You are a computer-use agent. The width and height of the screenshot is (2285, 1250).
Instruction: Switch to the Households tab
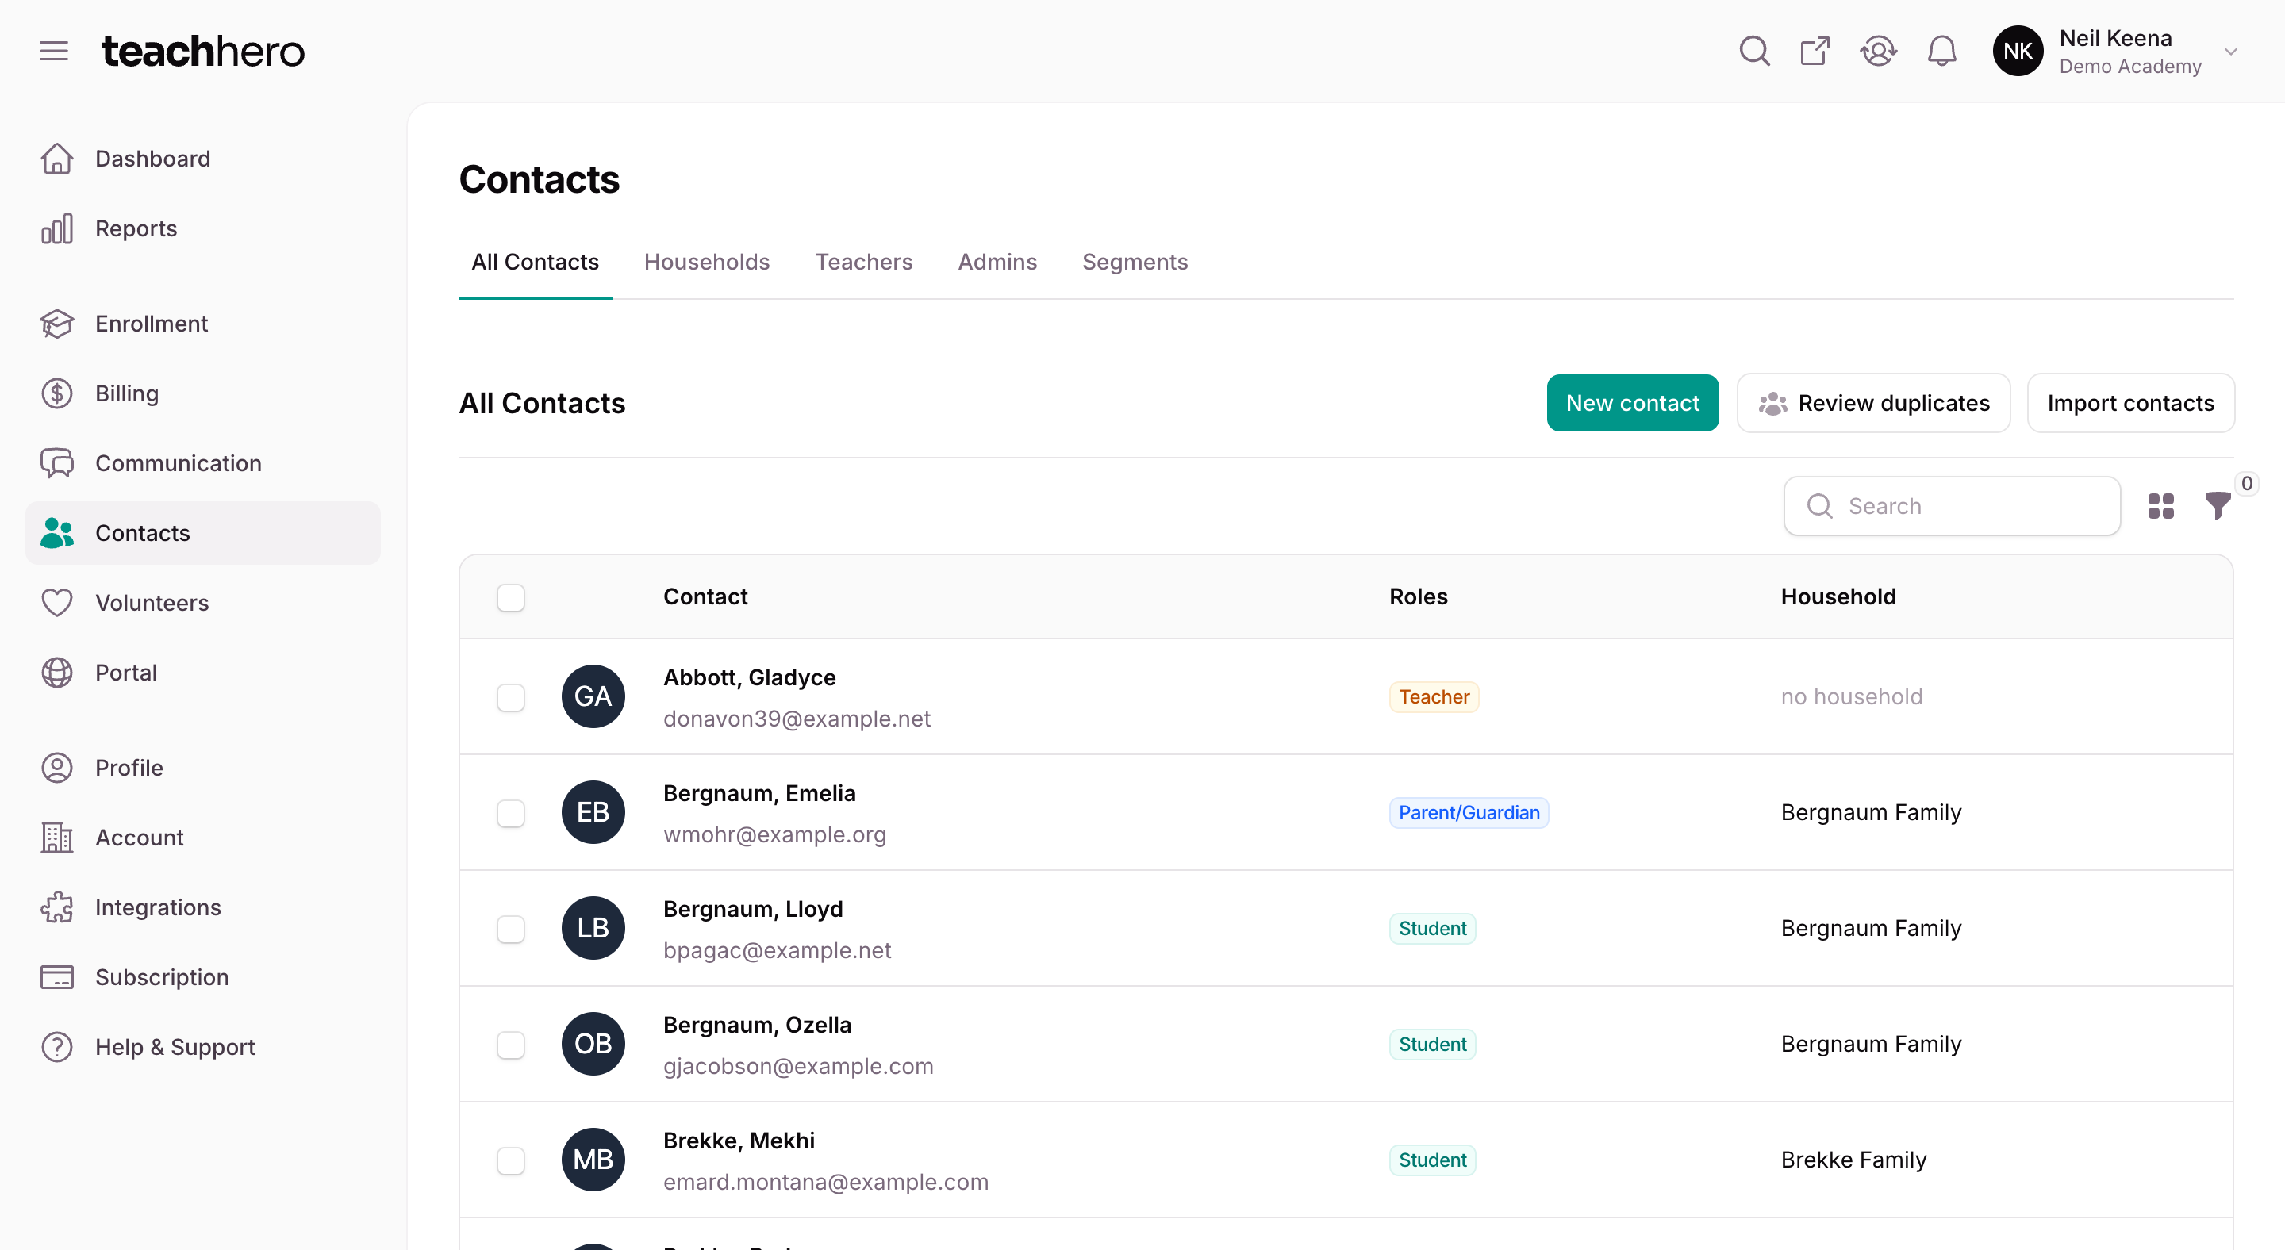(x=707, y=263)
